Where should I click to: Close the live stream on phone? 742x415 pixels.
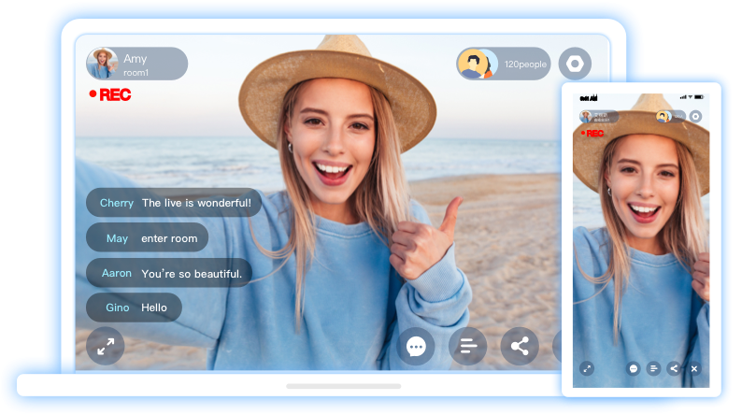tap(694, 369)
